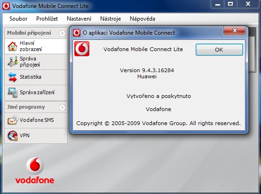Open the Nástroje menu

111,19
